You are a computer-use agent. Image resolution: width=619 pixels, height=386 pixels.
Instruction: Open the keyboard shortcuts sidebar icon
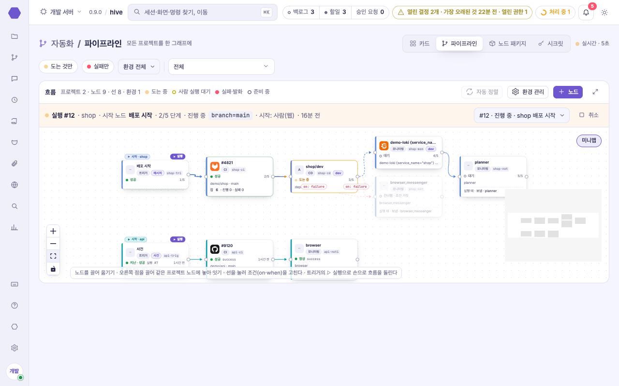click(15, 284)
